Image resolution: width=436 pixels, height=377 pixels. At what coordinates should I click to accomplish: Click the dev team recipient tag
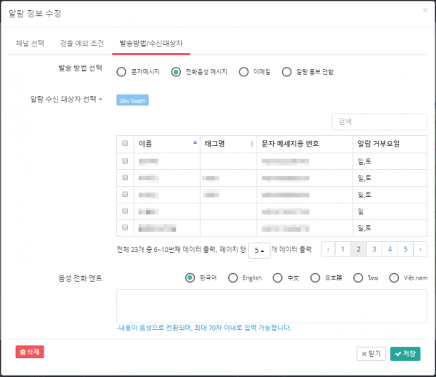133,100
